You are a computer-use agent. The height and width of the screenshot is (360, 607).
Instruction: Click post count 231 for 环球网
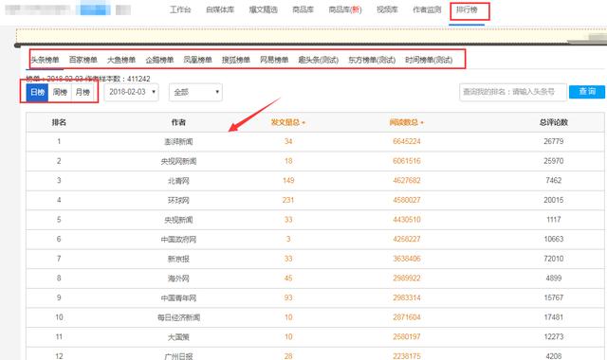[288, 200]
